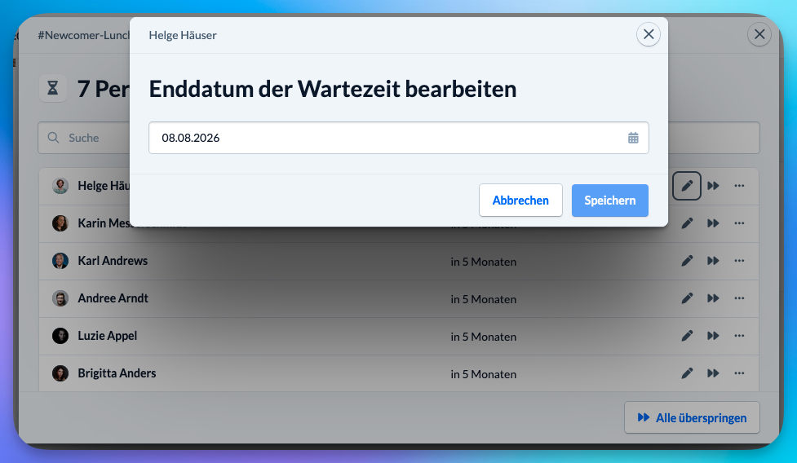Click the Alle überspringen button

(x=693, y=418)
